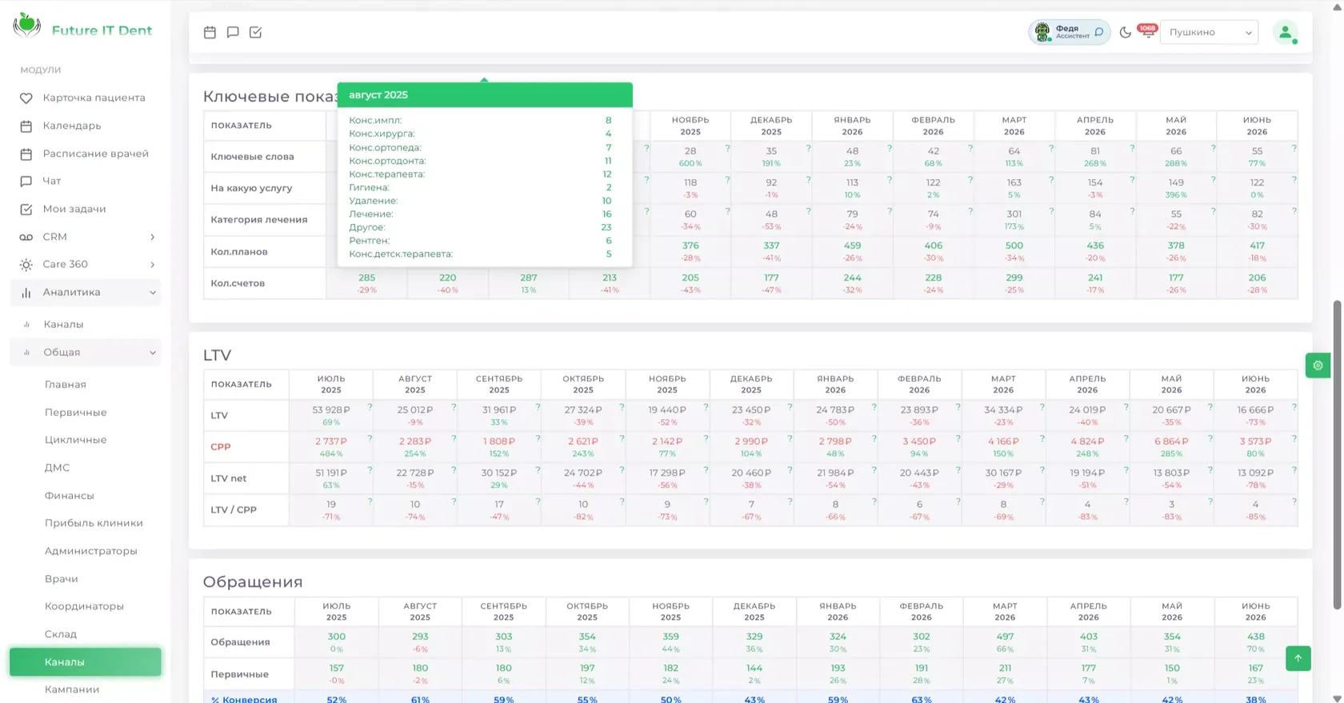Open the tasks checkmark icon in toolbar
The height and width of the screenshot is (703, 1344).
256,32
